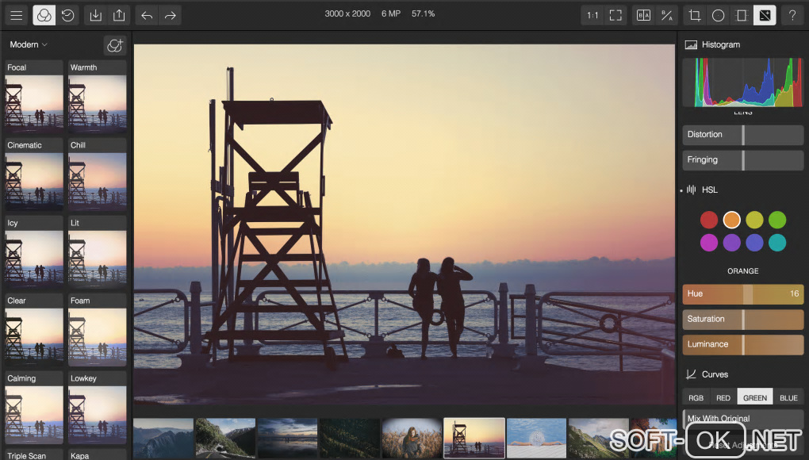Screen dimensions: 809x460
Task: Apply the Icy preset
Action: pyautogui.click(x=34, y=253)
